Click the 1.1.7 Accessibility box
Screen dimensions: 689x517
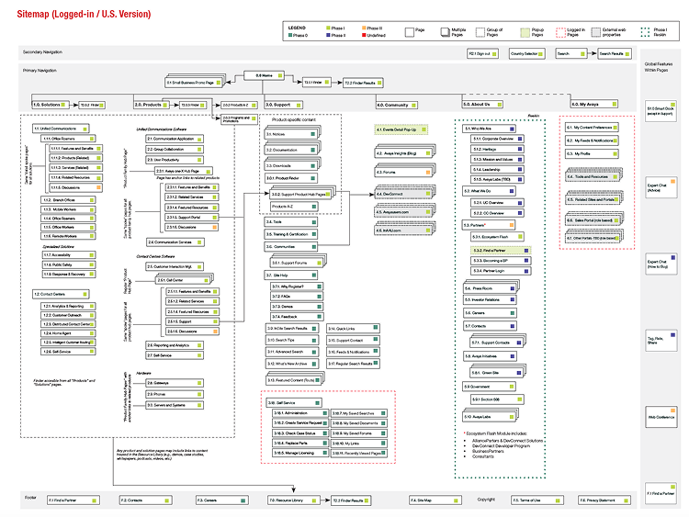click(x=68, y=254)
